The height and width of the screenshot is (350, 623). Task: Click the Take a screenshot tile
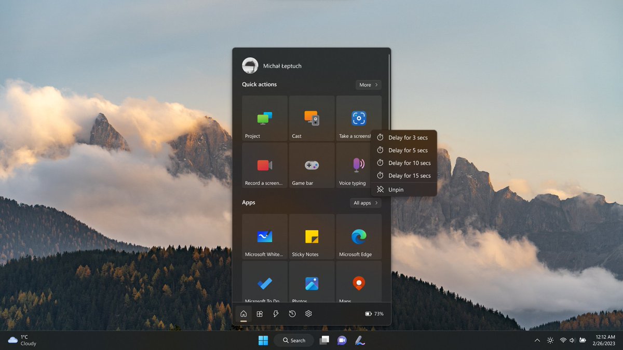tap(359, 118)
